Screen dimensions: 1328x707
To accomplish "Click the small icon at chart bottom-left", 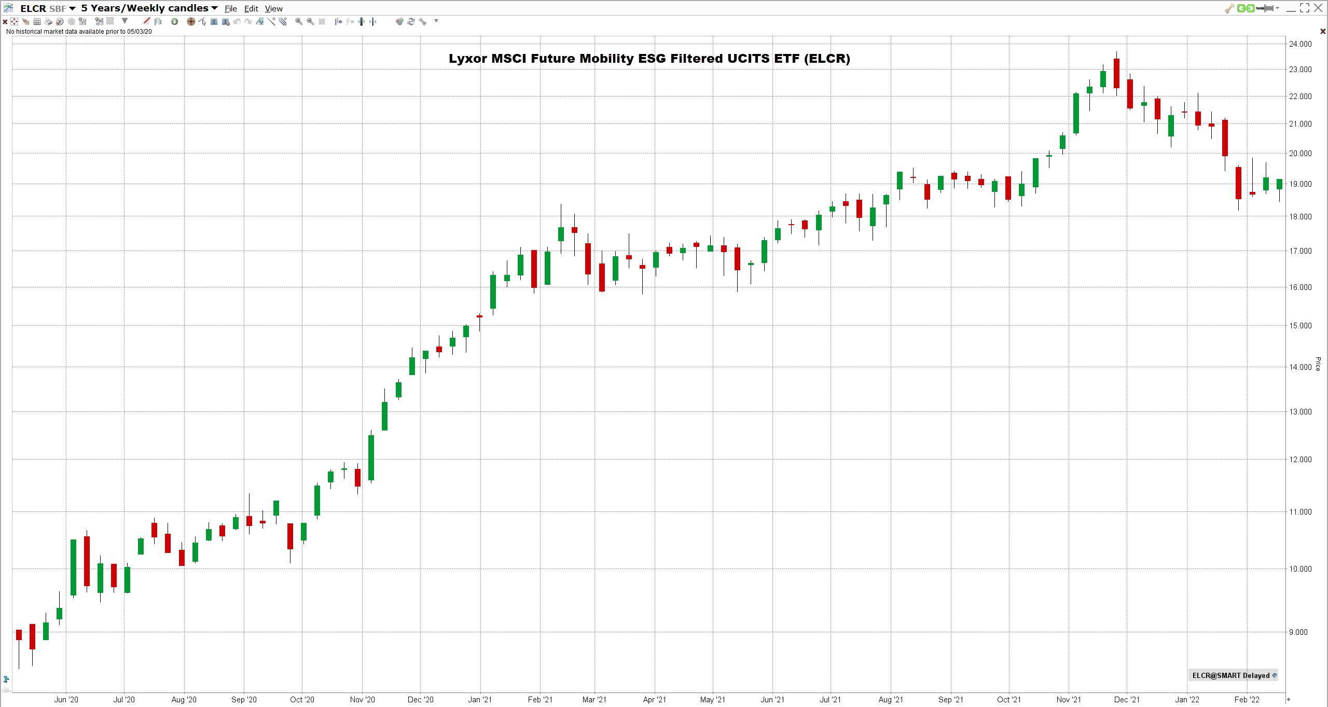I will (x=6, y=679).
